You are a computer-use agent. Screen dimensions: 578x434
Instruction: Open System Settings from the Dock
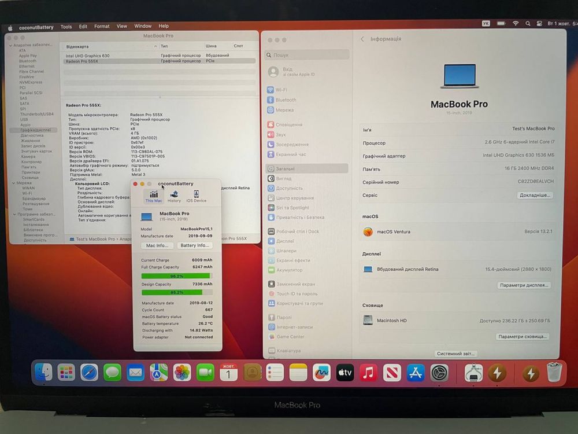point(439,373)
